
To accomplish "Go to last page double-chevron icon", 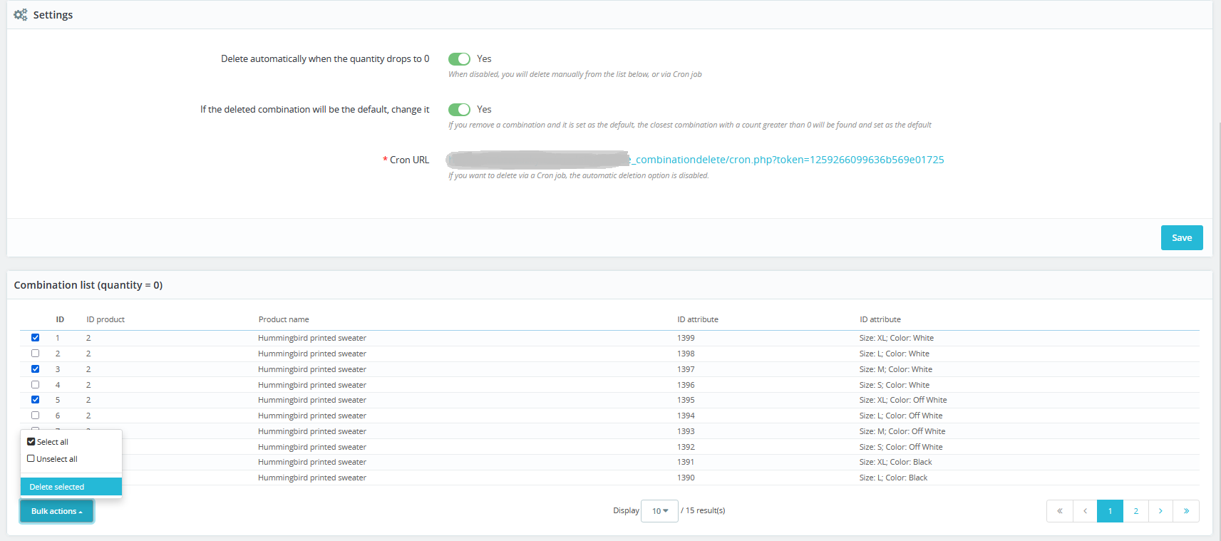I will click(1186, 511).
